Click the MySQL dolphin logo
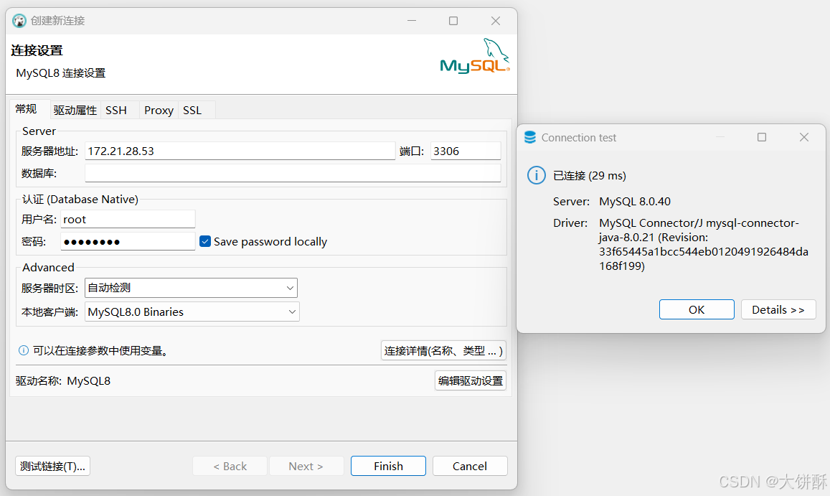This screenshot has width=830, height=496. tap(475, 56)
